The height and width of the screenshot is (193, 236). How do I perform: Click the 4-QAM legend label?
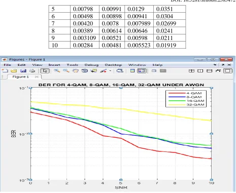click(194, 93)
